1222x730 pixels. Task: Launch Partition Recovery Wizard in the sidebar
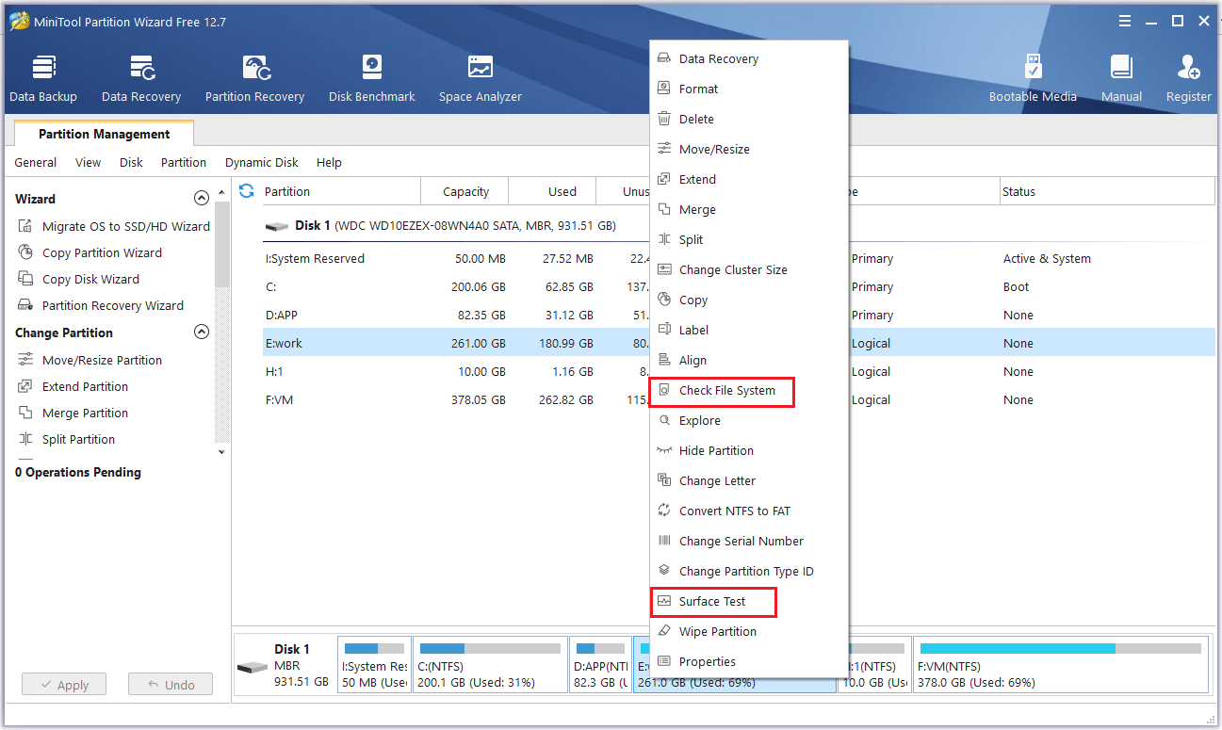tap(101, 305)
